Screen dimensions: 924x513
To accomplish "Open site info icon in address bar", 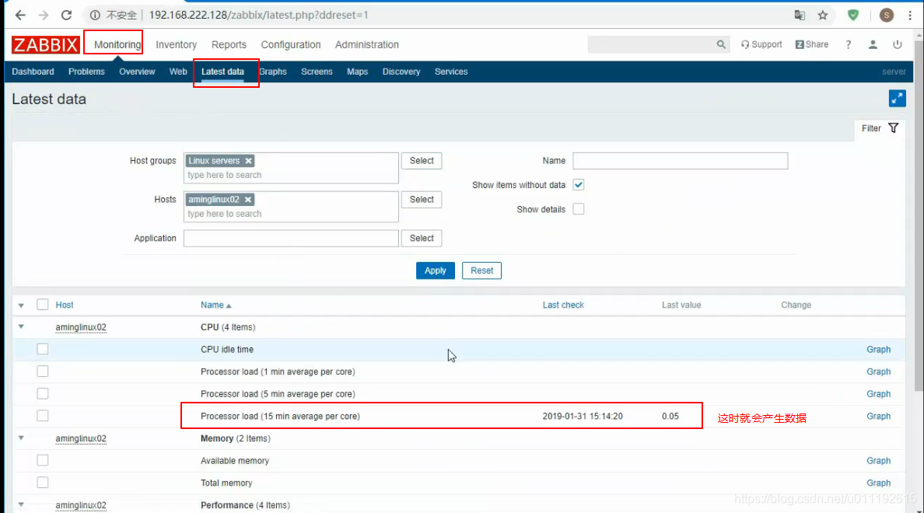I will pos(95,16).
